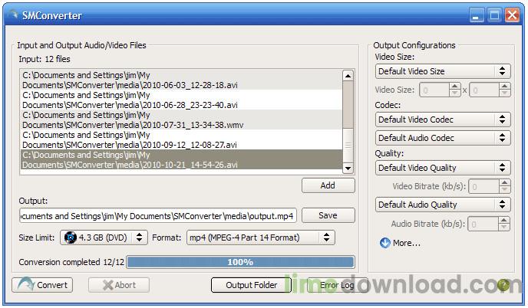Image resolution: width=528 pixels, height=308 pixels.
Task: Increase video height with stepper up arrow
Action: pyautogui.click(x=504, y=86)
